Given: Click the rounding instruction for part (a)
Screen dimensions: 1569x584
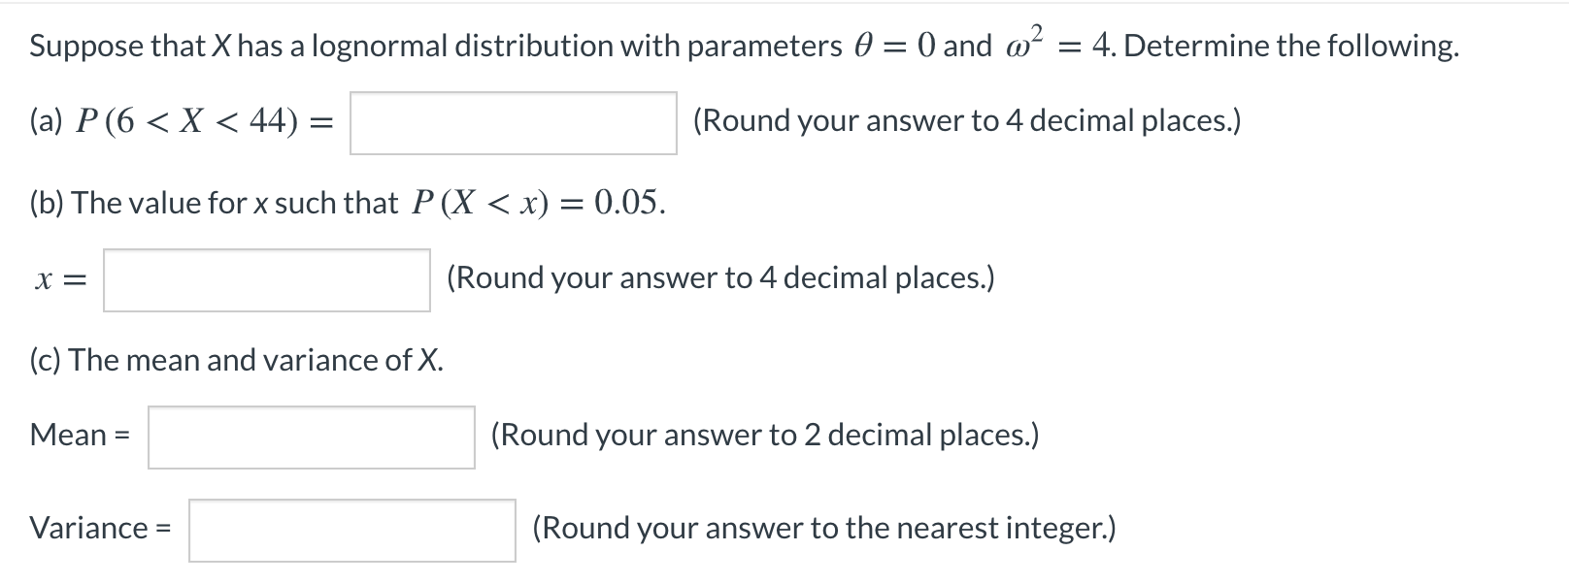Looking at the screenshot, I should pos(968,120).
